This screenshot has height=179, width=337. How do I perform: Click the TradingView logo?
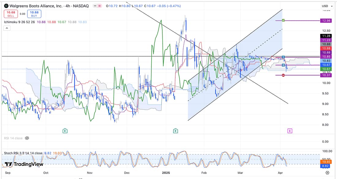[x=24, y=164]
